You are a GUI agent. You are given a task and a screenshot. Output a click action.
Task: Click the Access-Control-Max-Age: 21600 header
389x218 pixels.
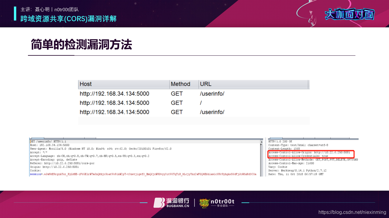point(291,163)
